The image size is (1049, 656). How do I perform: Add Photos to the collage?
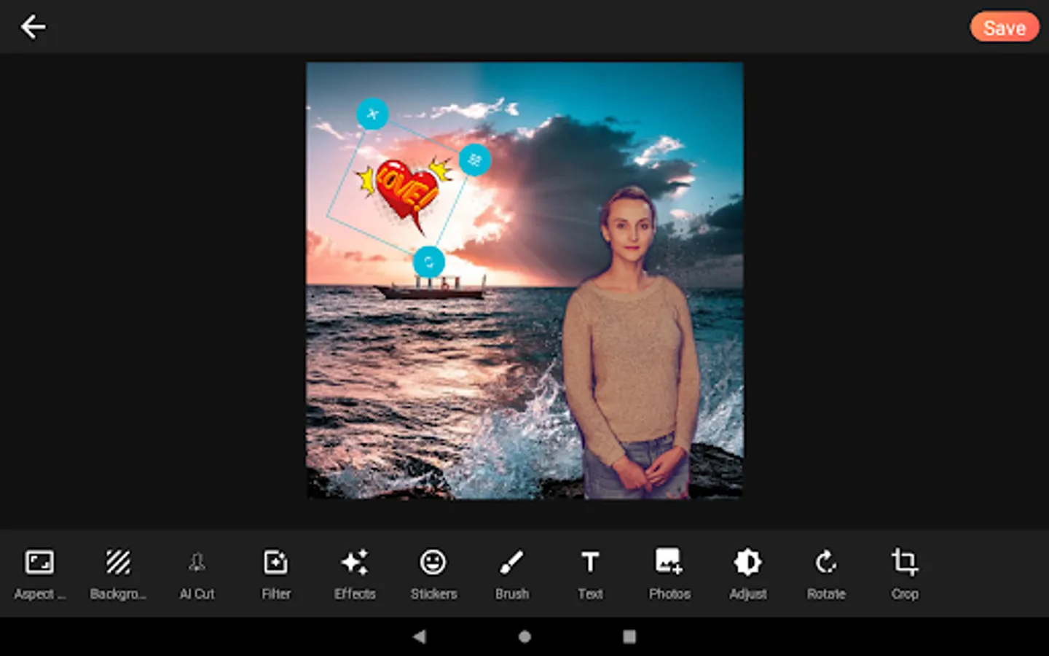(x=669, y=574)
